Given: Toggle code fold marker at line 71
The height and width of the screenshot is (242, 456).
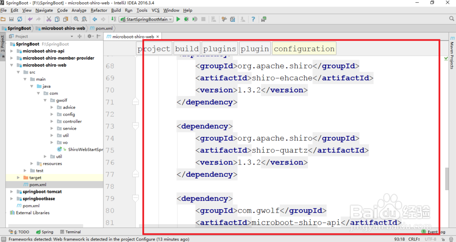Looking at the screenshot, I should [x=135, y=102].
